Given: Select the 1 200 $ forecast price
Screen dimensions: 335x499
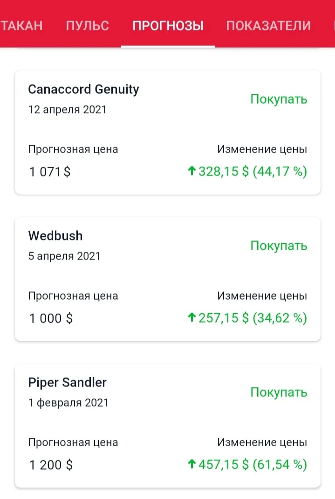Looking at the screenshot, I should coord(51,465).
